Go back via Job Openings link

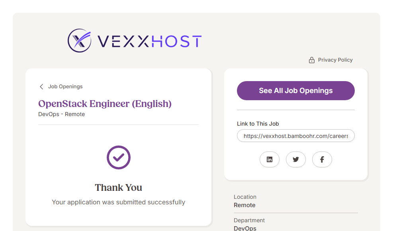click(65, 87)
